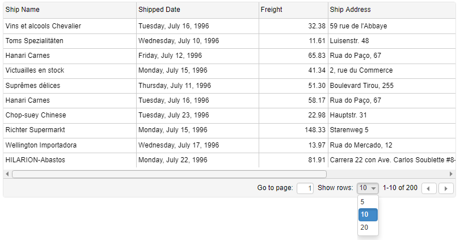Select 20 rows option in dropdown list
This screenshot has width=460, height=240.
click(x=368, y=228)
